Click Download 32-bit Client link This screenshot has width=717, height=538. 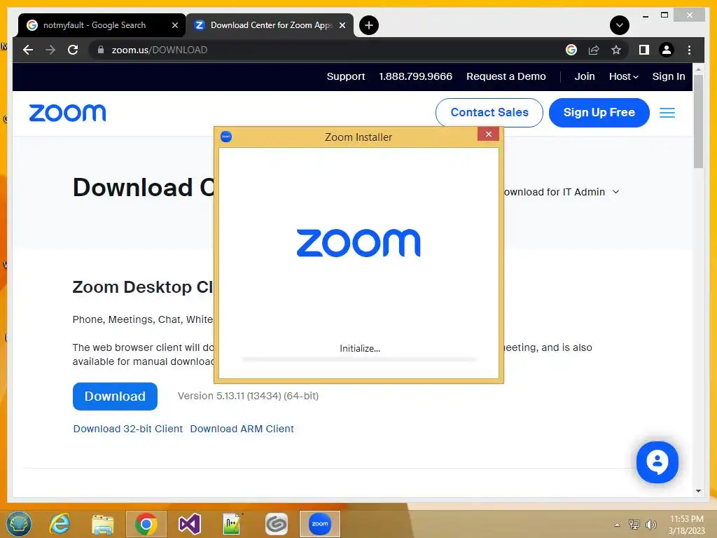click(x=128, y=429)
